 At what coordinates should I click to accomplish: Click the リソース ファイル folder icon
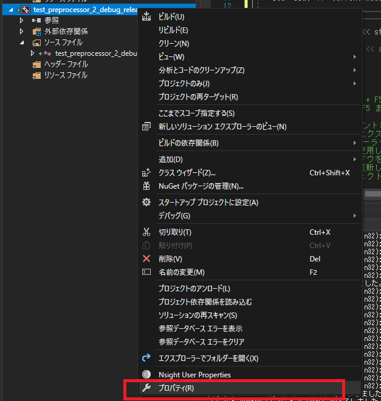pos(36,75)
